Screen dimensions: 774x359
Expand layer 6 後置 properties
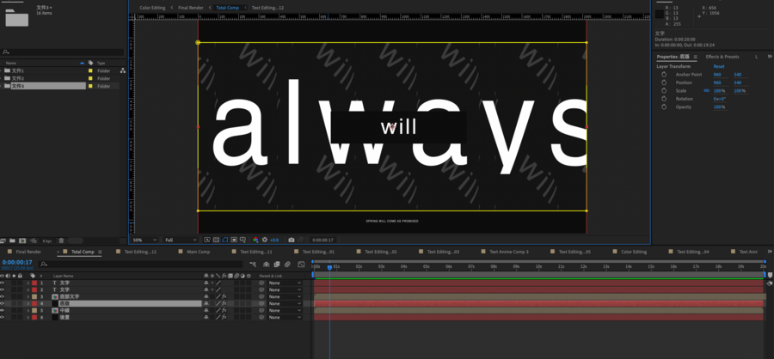tap(28, 317)
